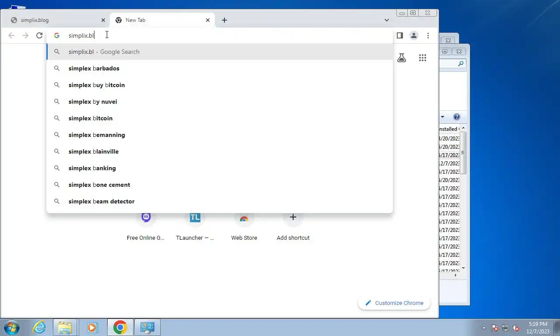Open the view dropdown arrow beside help icon

point(442,117)
